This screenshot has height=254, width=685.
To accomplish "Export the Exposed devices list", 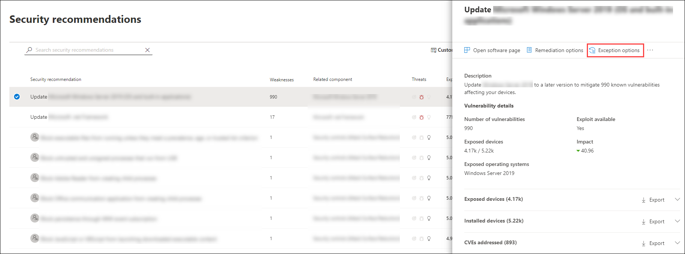I will tap(653, 200).
